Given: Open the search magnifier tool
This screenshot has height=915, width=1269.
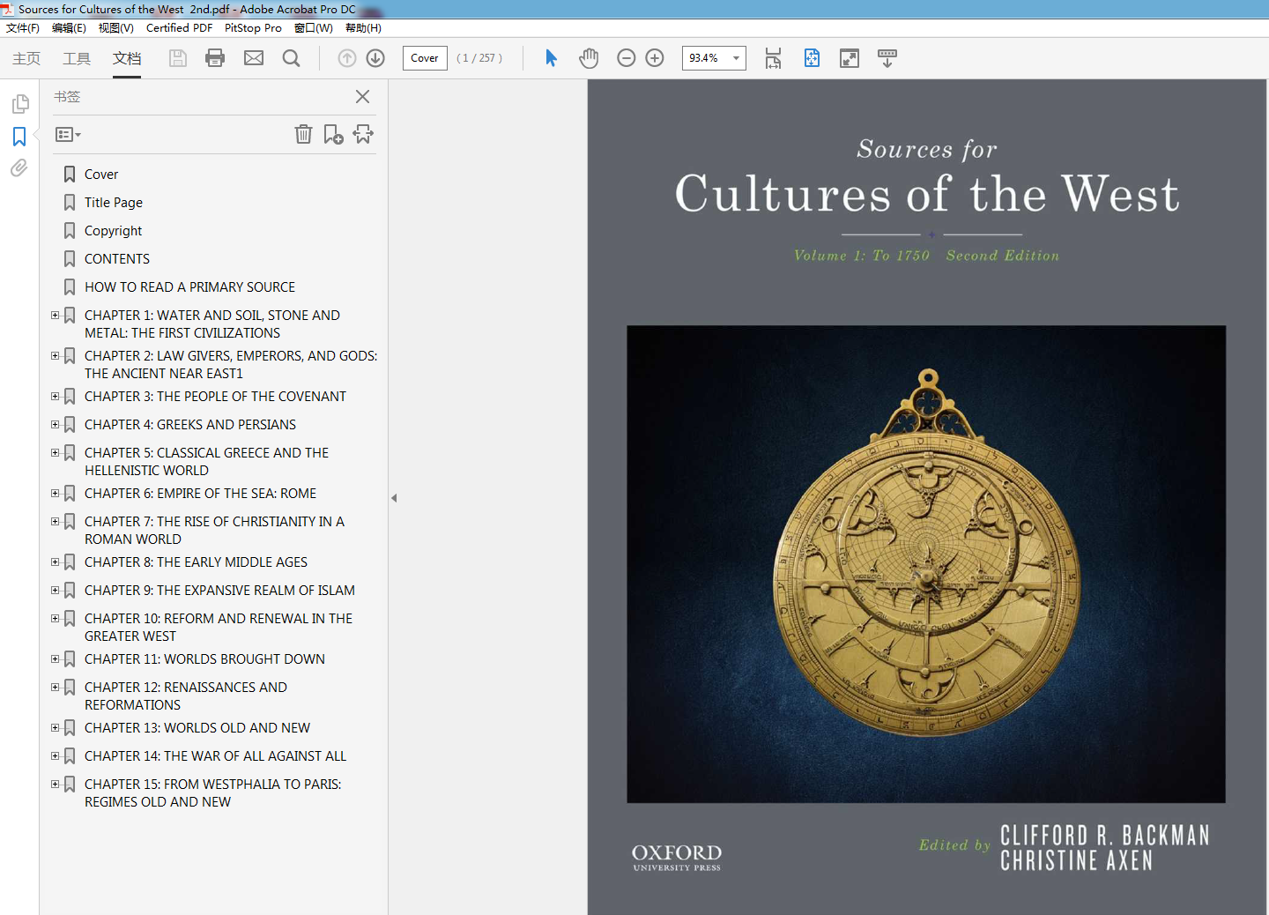Looking at the screenshot, I should tap(291, 58).
